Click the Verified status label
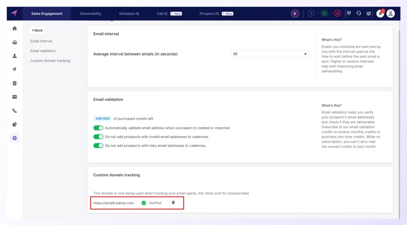The width and height of the screenshot is (407, 225). tap(155, 203)
